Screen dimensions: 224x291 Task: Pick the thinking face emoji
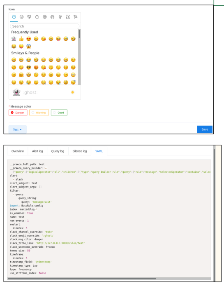[36, 75]
